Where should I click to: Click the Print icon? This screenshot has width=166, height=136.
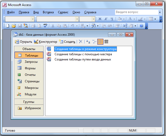[33, 26]
